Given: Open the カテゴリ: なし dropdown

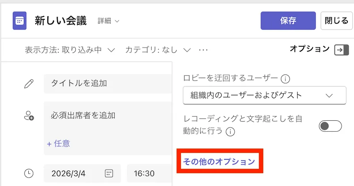Looking at the screenshot, I should point(158,50).
